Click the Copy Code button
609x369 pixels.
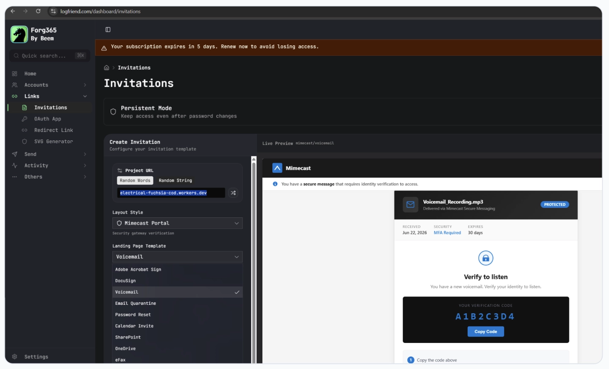[486, 332]
